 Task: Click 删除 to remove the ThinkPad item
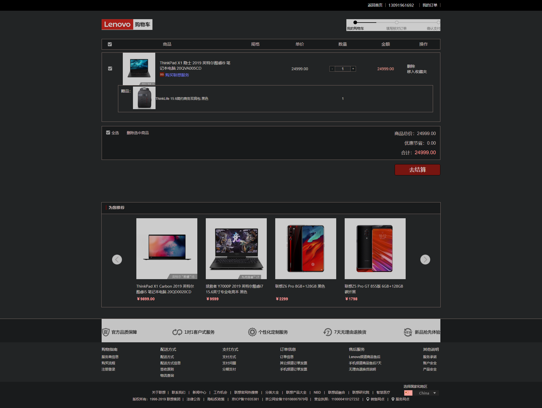pyautogui.click(x=411, y=66)
